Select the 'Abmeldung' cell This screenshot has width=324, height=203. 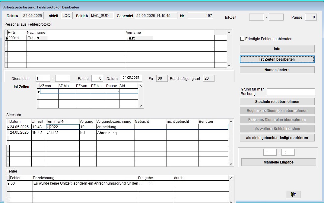coord(115,132)
